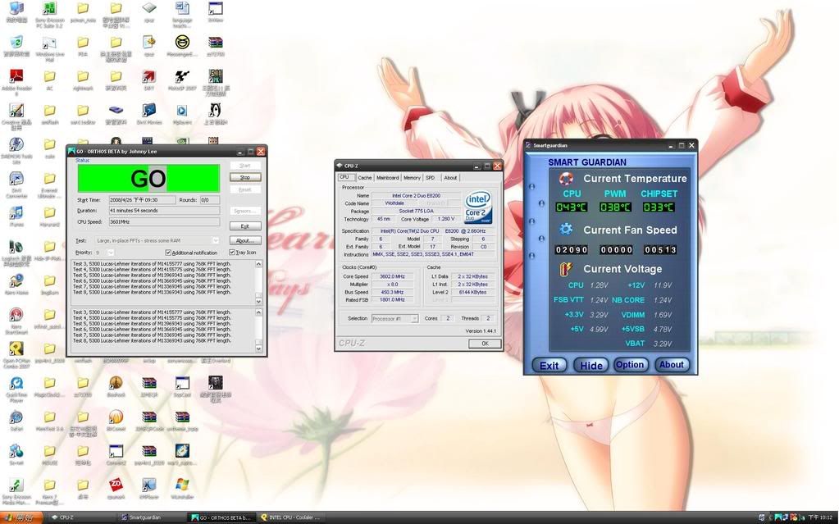
Task: Stop the Orthos stress test
Action: tap(245, 177)
